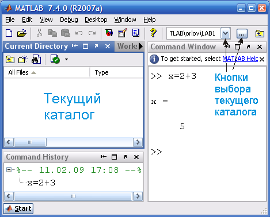Sort by the All Files column header
Viewport: 270px width, 217px height.
tap(47, 72)
